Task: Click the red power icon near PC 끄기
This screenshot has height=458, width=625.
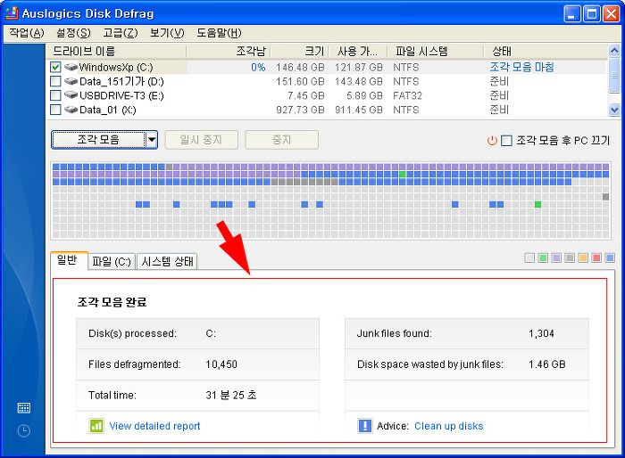Action: pyautogui.click(x=492, y=141)
